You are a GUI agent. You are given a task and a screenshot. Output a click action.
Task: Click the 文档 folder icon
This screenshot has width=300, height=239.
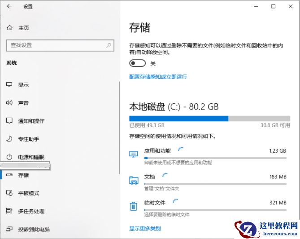134,180
